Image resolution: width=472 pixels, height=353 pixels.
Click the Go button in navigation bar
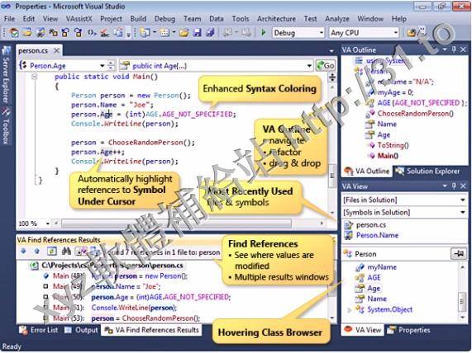pos(326,65)
